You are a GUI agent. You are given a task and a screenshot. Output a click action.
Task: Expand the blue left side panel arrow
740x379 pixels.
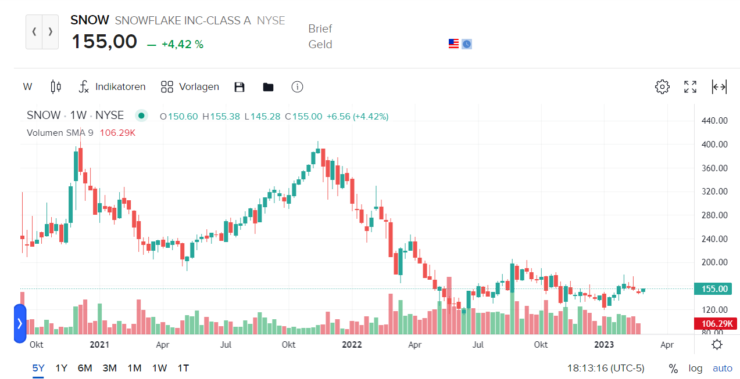[20, 323]
